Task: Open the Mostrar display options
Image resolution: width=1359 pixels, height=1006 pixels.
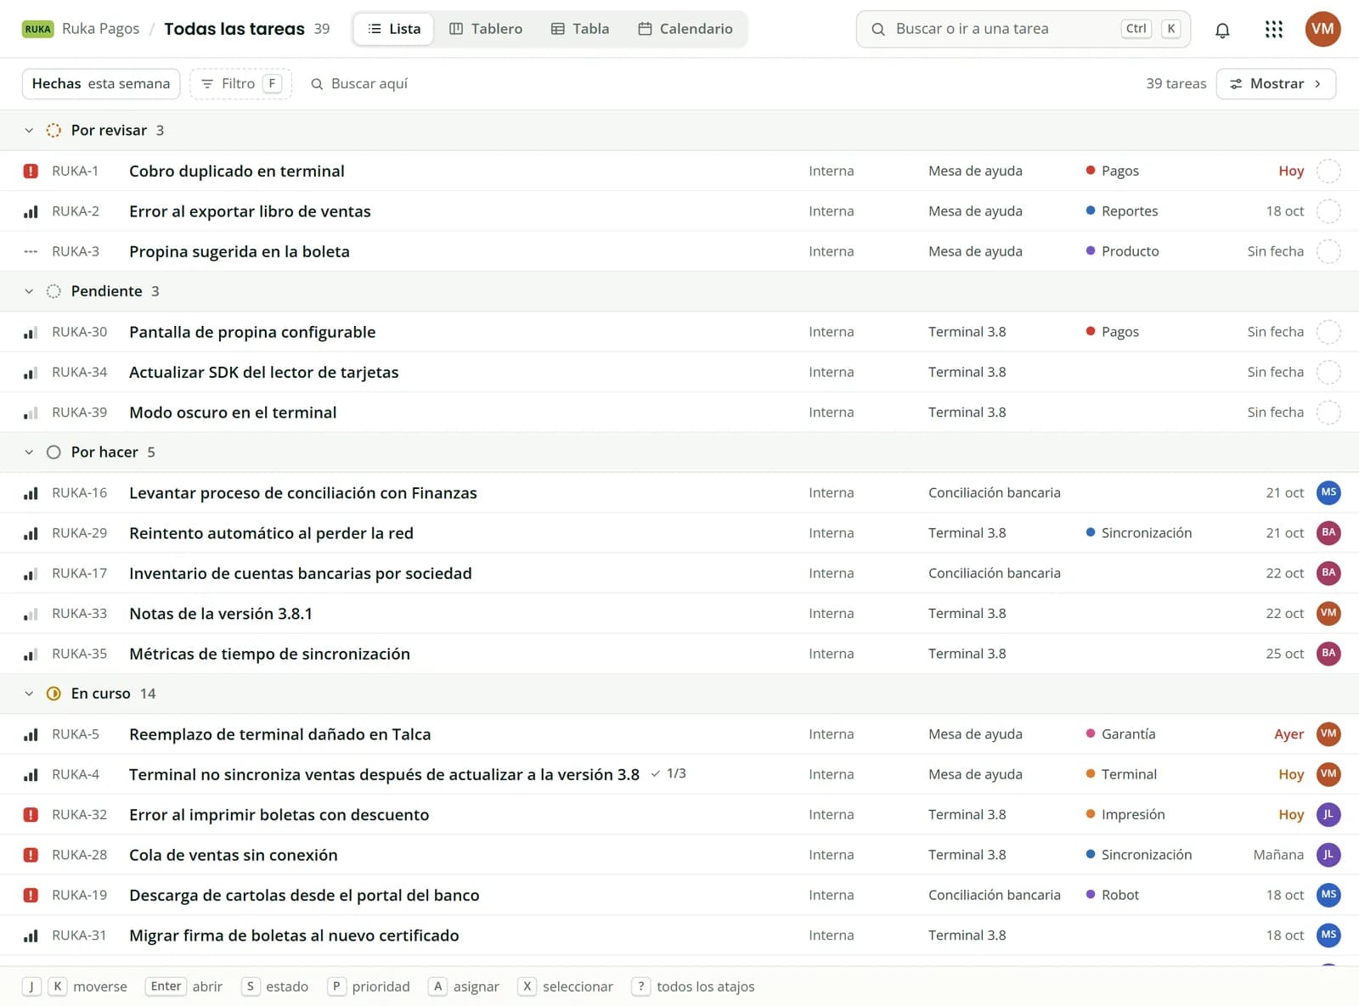Action: click(x=1276, y=83)
